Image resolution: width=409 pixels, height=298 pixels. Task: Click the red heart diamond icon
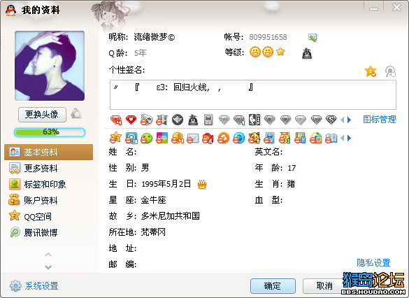131,120
